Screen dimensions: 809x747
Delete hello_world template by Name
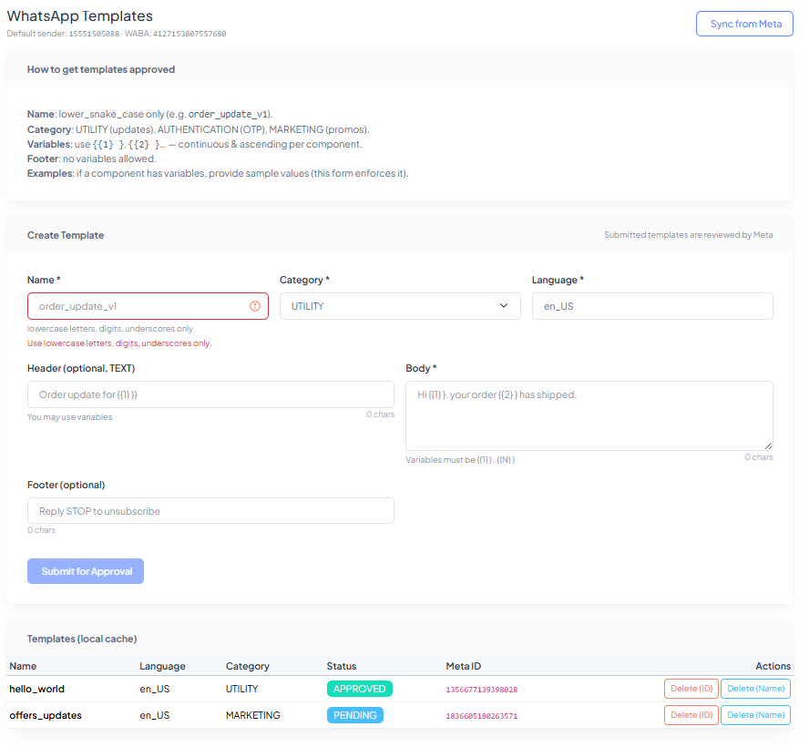tap(755, 689)
